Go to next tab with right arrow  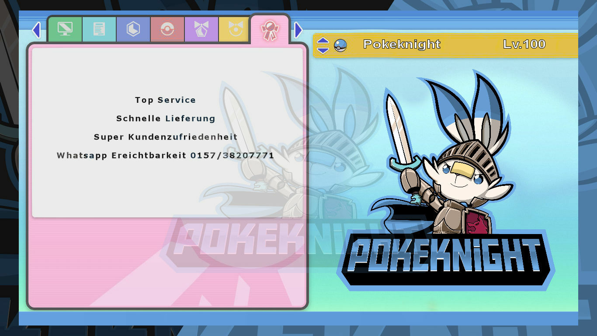(x=298, y=30)
